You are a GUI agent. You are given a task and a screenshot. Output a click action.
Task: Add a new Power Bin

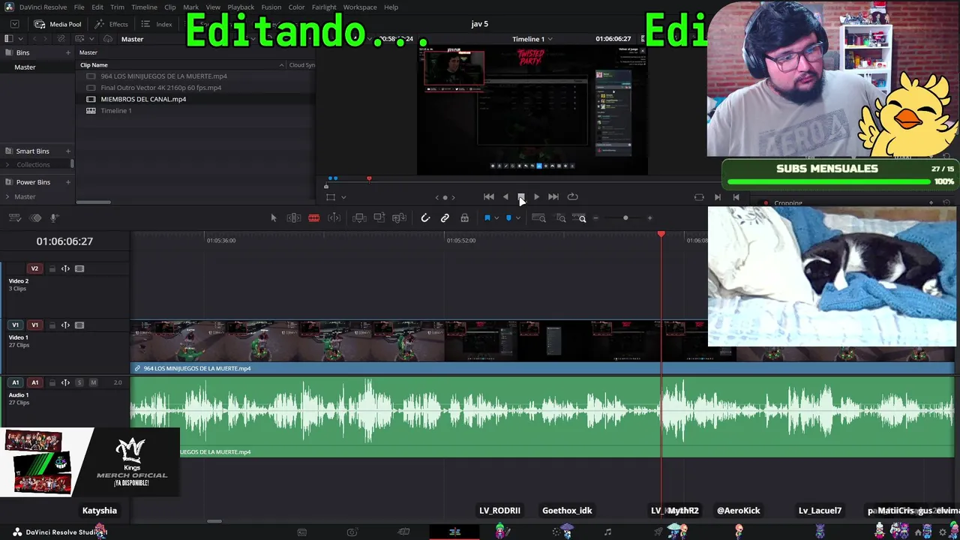(67, 182)
